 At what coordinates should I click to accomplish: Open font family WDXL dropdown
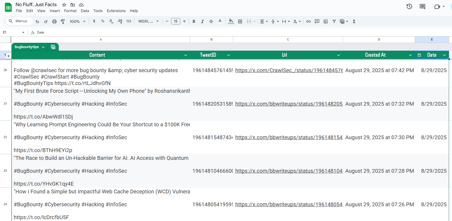click(148, 21)
